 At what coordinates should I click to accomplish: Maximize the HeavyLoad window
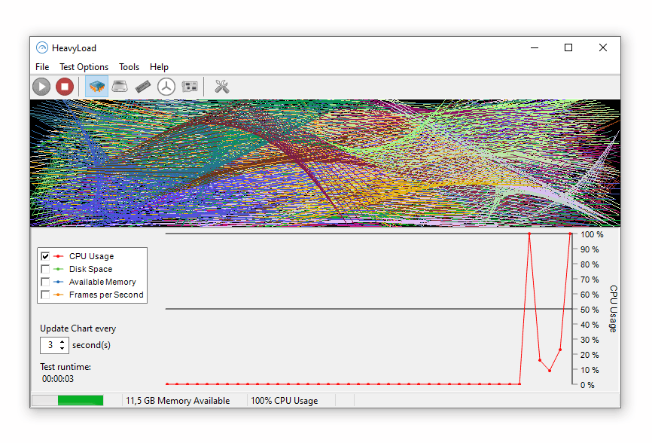(x=568, y=47)
